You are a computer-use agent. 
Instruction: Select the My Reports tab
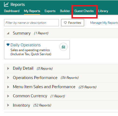point(32,11)
